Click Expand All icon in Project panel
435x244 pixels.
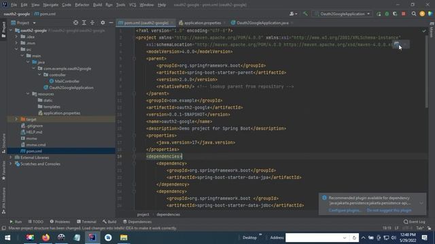coord(84,22)
